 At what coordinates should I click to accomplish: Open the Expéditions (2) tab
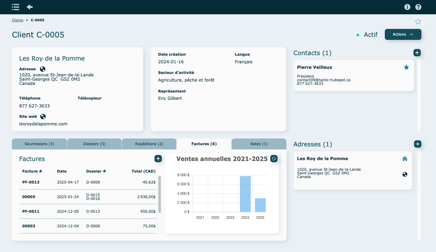pyautogui.click(x=149, y=144)
